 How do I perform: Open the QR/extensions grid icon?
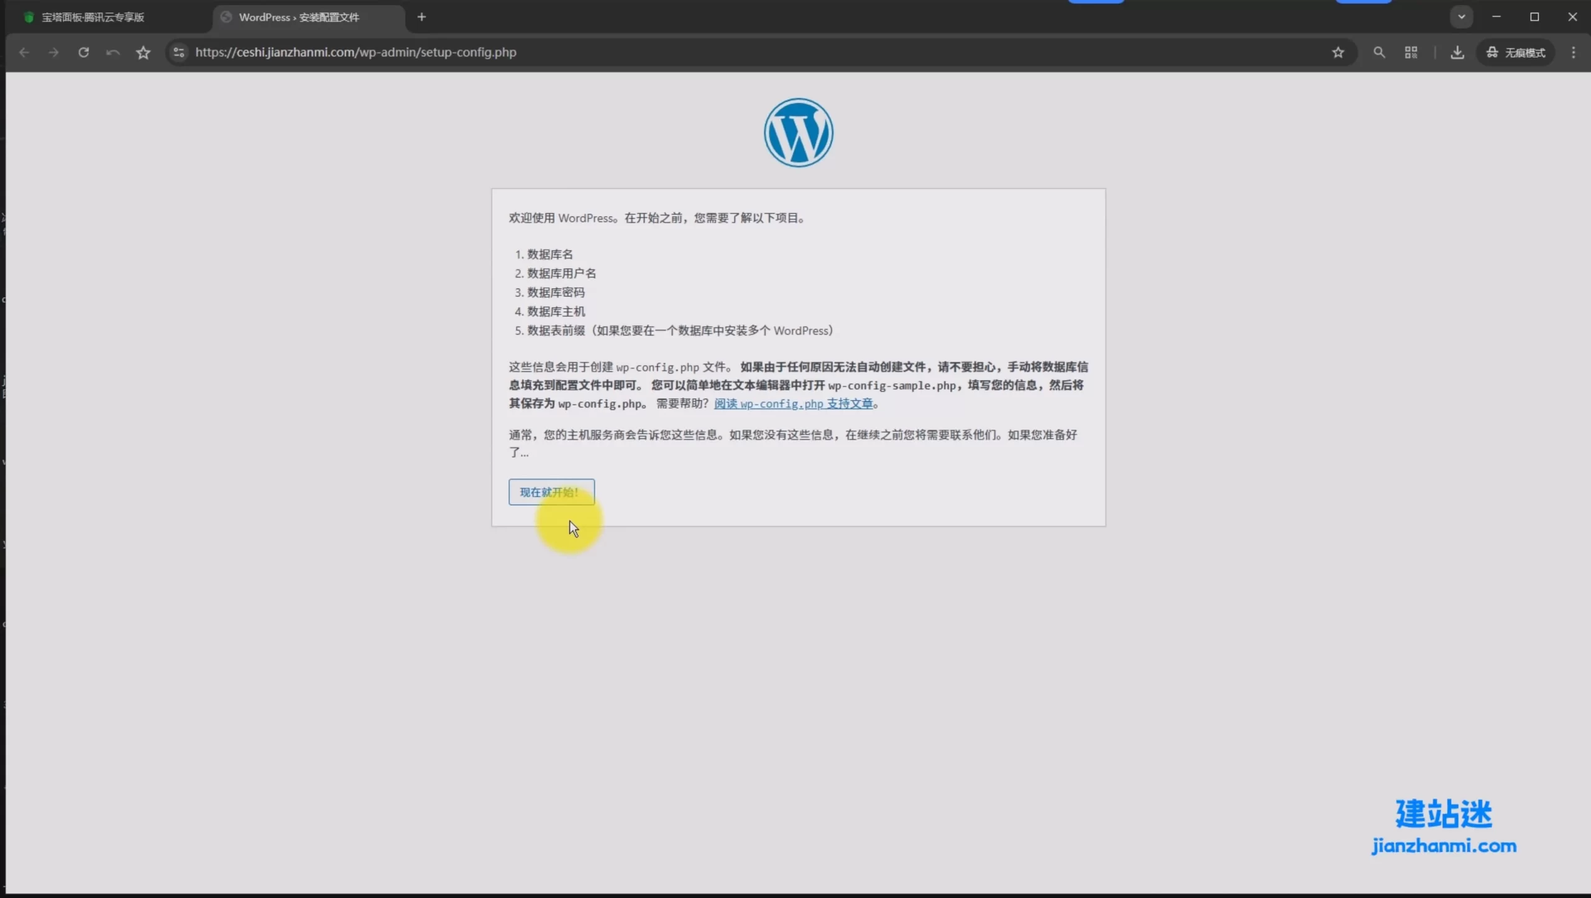[x=1411, y=53]
